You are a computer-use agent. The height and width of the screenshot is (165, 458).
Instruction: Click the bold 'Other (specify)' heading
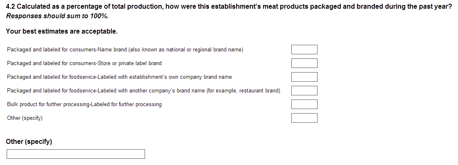tap(29, 142)
